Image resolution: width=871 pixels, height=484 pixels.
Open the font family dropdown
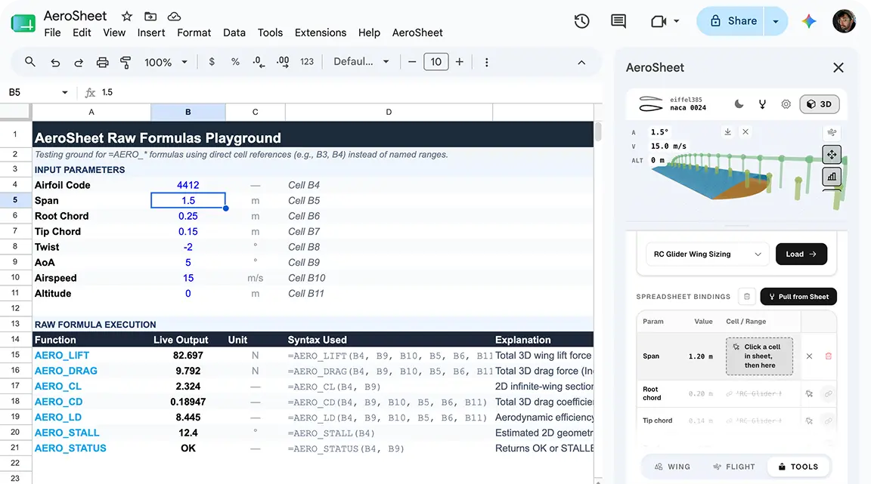point(361,62)
